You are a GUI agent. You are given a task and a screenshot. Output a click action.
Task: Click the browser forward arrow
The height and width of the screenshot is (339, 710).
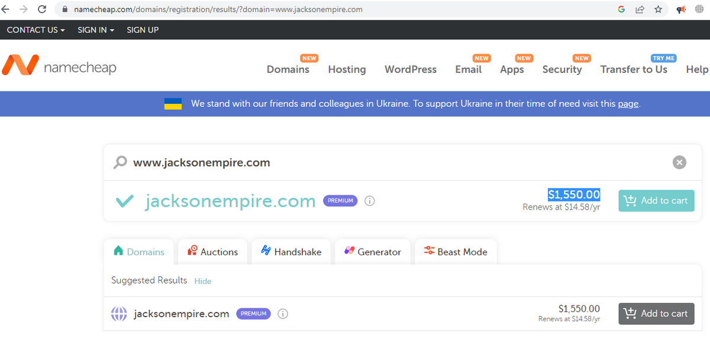click(24, 9)
